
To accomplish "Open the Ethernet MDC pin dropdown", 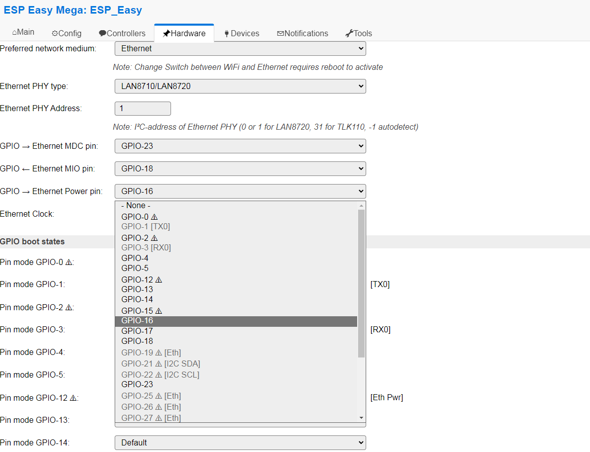I will 240,146.
